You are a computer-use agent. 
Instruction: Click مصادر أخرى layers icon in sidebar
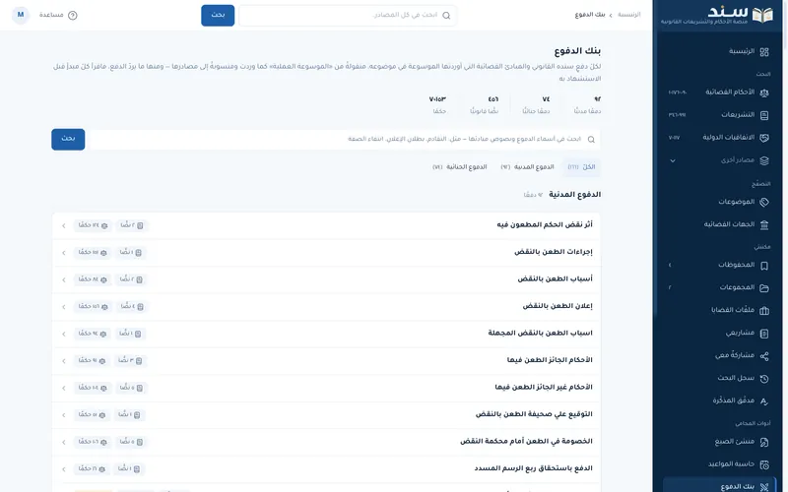pos(764,160)
